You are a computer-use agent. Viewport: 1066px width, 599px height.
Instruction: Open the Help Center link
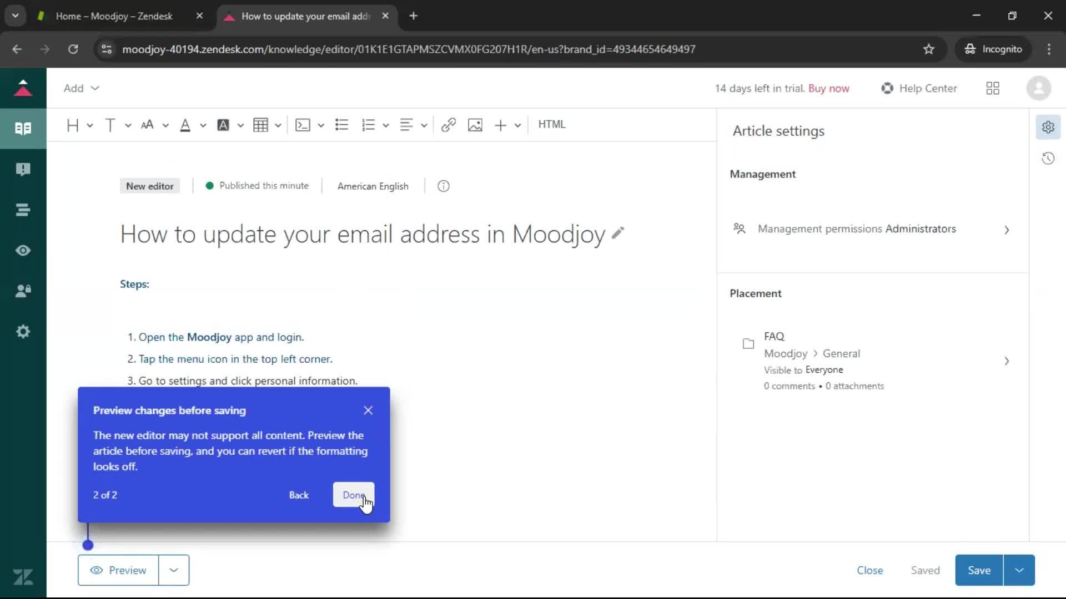919,88
